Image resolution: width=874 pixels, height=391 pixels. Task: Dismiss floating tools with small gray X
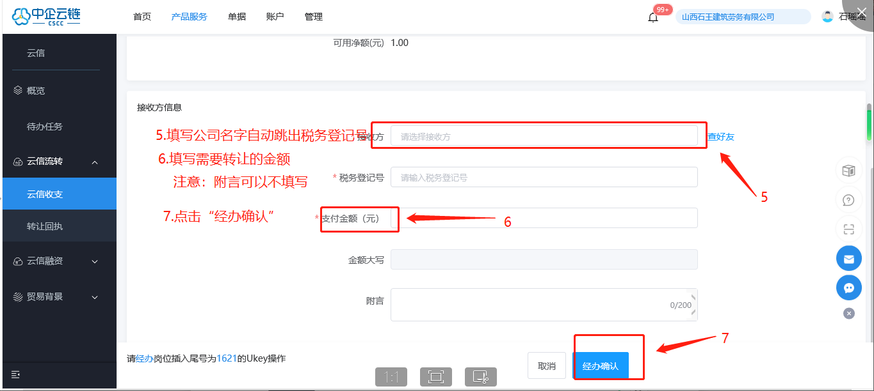pos(848,313)
